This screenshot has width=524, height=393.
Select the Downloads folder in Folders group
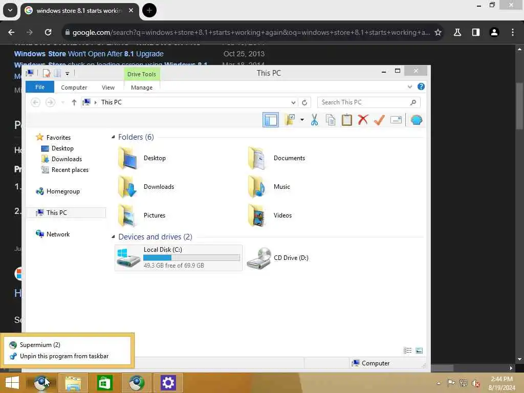click(146, 187)
